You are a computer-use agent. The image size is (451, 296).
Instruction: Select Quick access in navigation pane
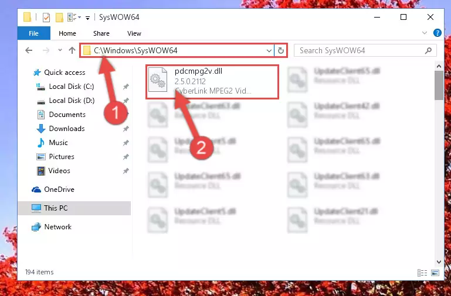(x=65, y=73)
